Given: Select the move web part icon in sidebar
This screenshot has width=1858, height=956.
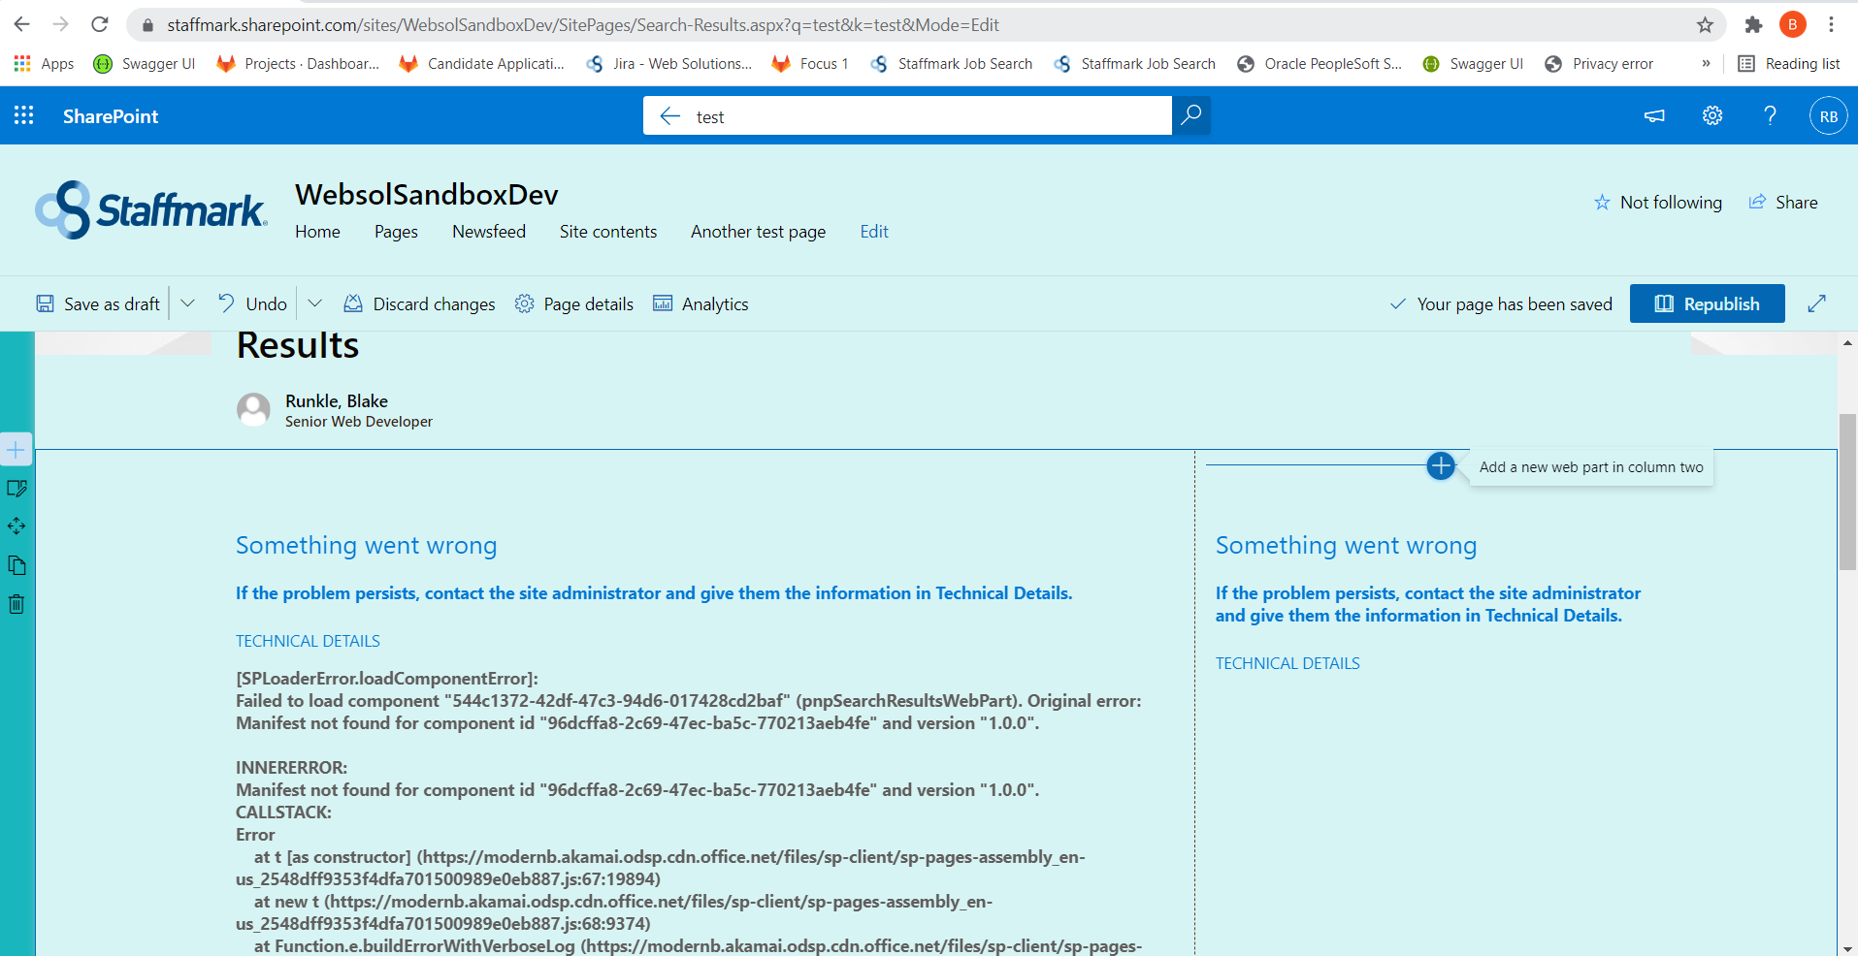Looking at the screenshot, I should (x=16, y=526).
